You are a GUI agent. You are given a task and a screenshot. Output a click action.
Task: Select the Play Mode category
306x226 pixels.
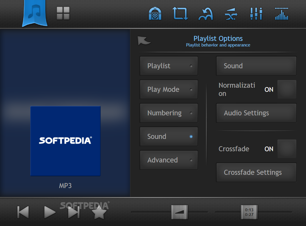pyautogui.click(x=169, y=89)
